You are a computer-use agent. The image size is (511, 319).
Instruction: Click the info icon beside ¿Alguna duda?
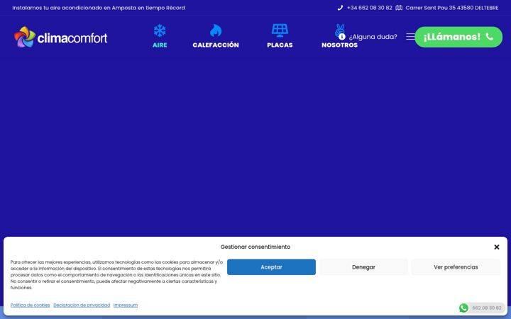coord(342,37)
